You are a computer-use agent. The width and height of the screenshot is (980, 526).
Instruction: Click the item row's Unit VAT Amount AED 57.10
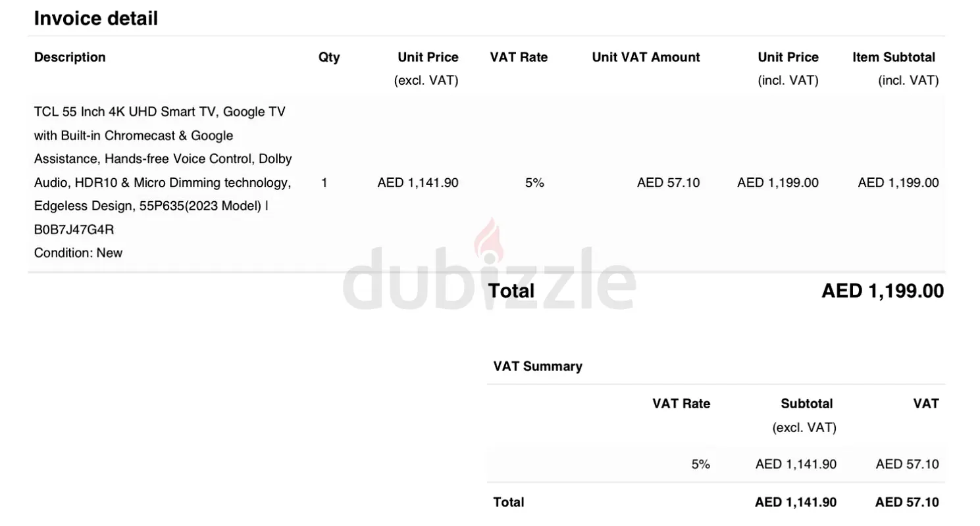(668, 183)
